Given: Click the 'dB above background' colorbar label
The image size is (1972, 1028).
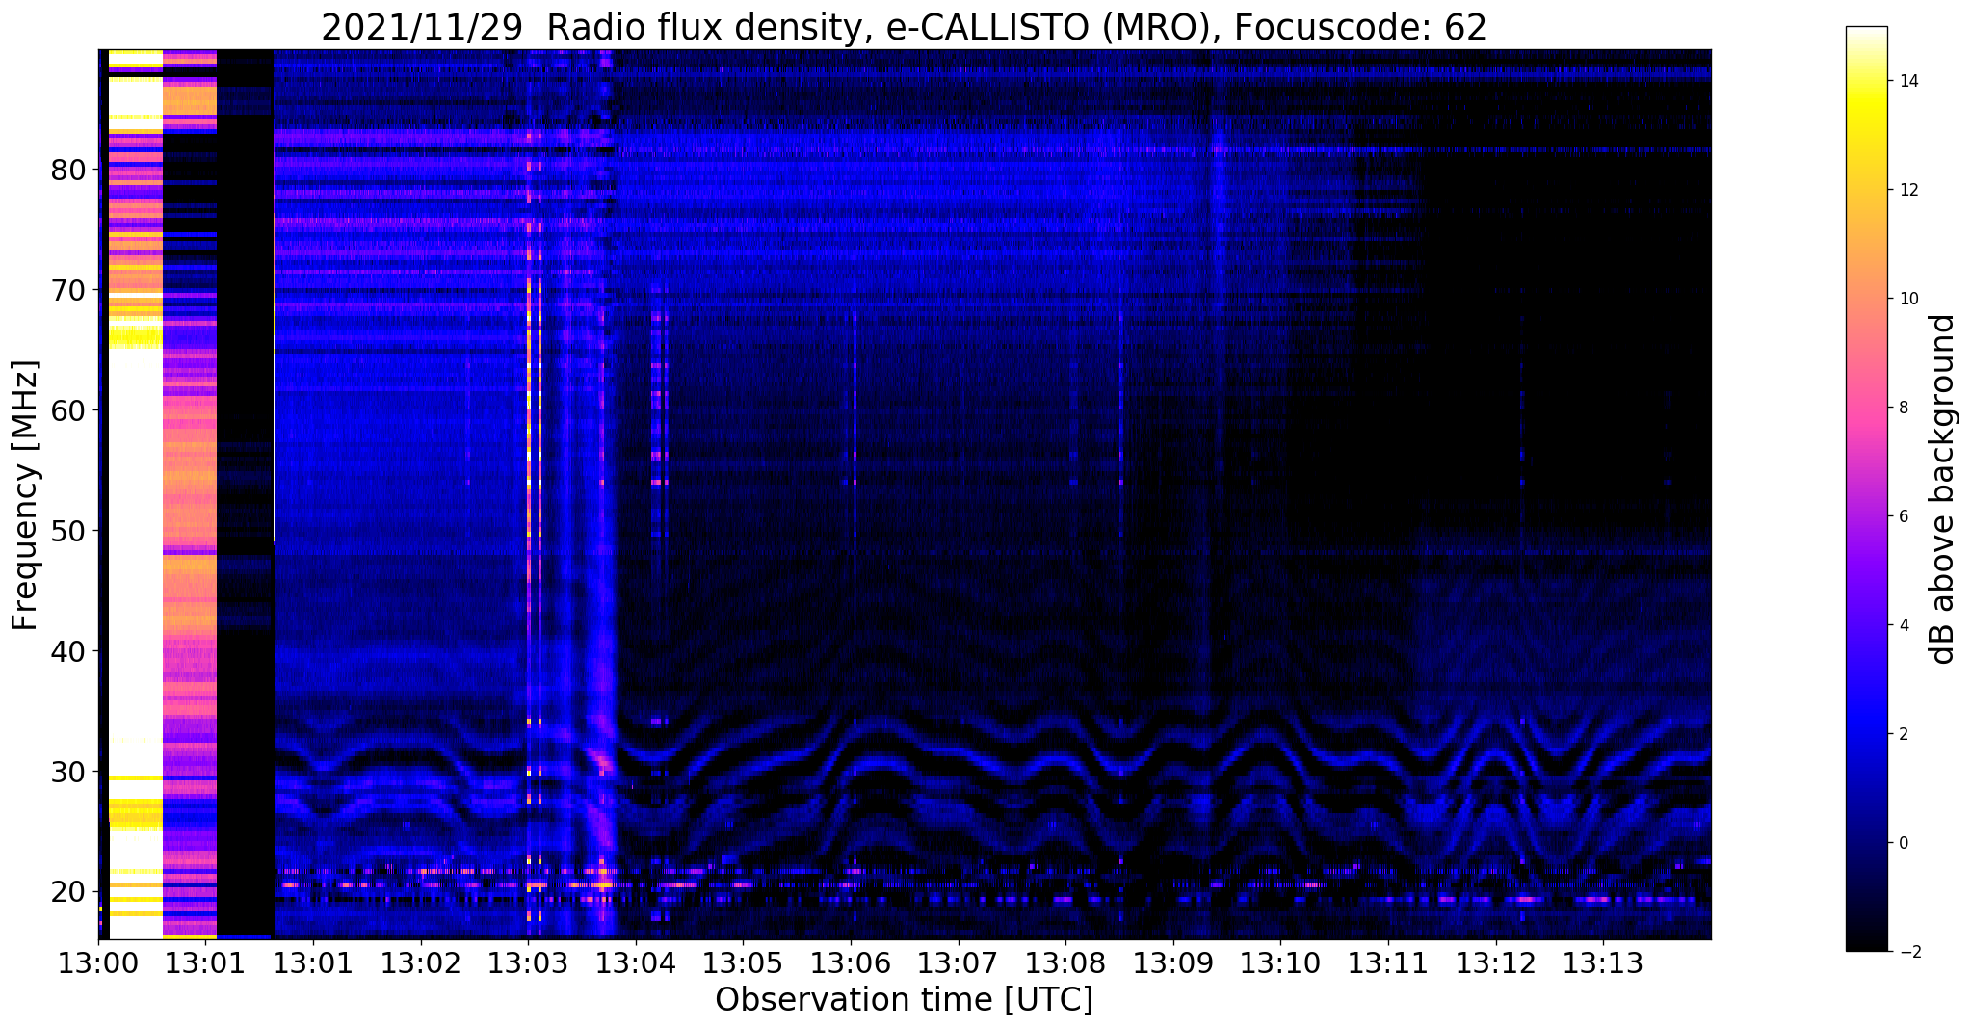Looking at the screenshot, I should tap(1943, 488).
